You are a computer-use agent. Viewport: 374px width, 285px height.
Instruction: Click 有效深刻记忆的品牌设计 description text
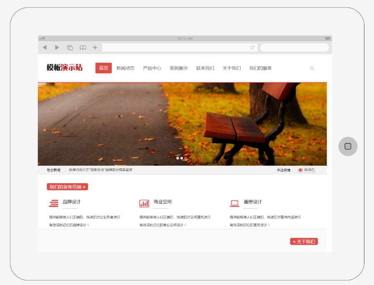click(x=69, y=225)
